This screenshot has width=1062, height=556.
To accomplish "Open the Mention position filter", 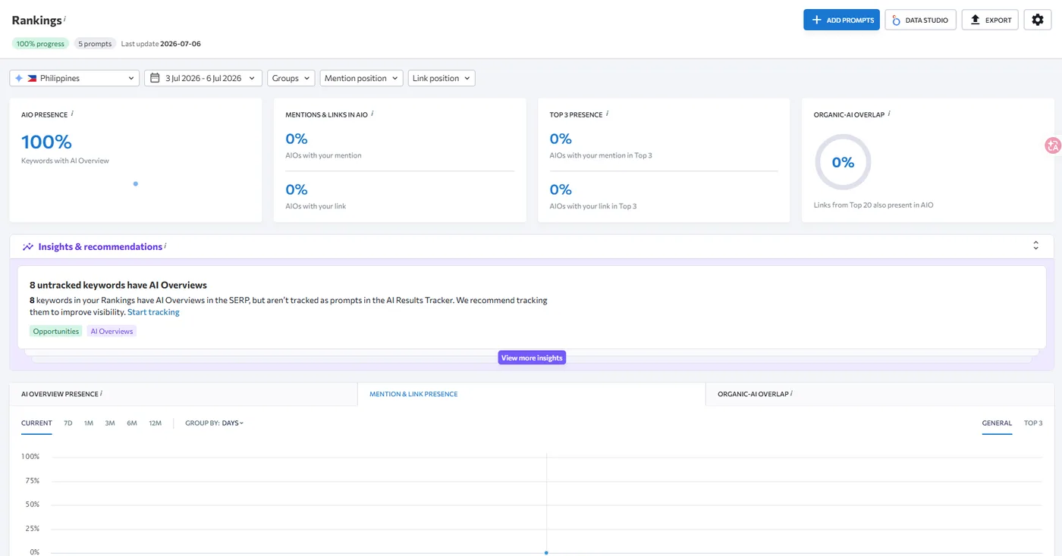I will tap(361, 78).
